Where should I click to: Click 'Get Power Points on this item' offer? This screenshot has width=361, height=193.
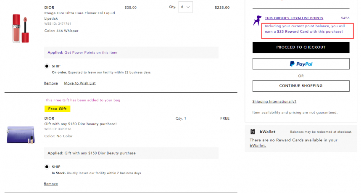(x=91, y=53)
